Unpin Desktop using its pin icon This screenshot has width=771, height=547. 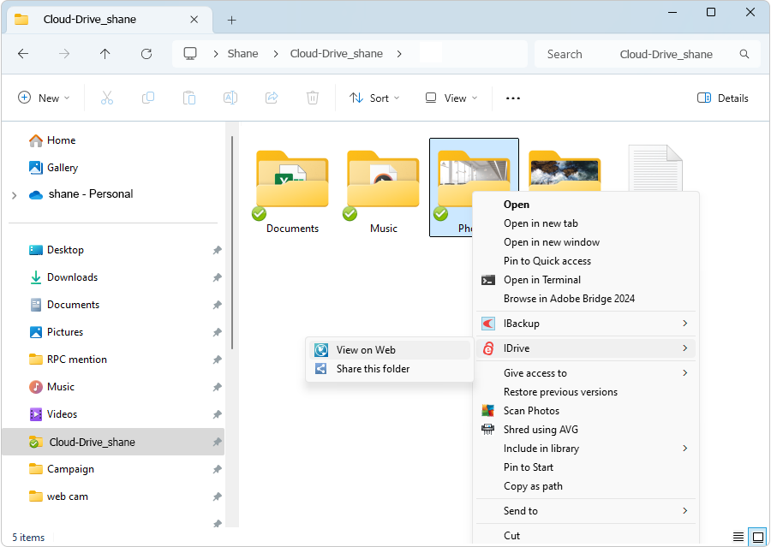pos(217,250)
